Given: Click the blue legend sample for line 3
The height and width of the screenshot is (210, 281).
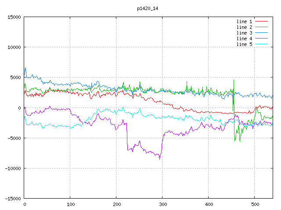Looking at the screenshot, I should tap(261, 33).
